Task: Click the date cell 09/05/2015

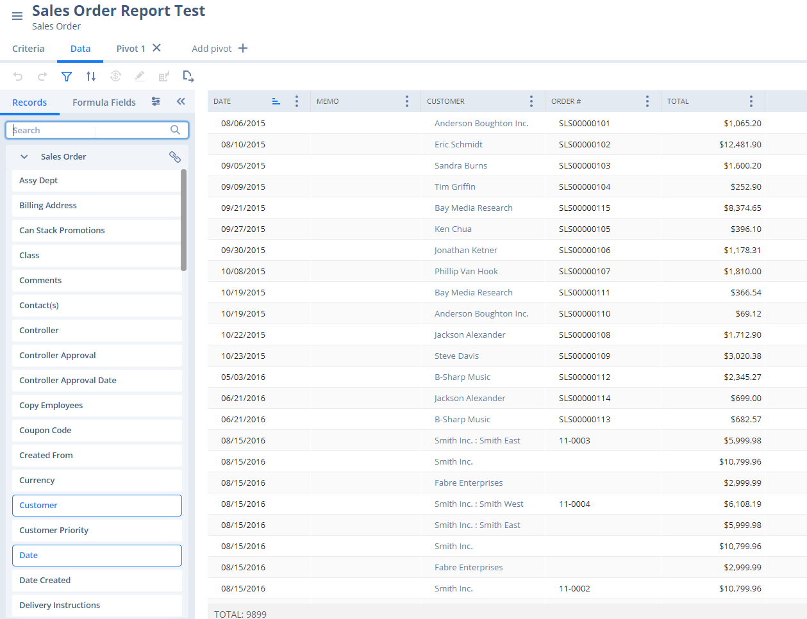Action: click(243, 166)
